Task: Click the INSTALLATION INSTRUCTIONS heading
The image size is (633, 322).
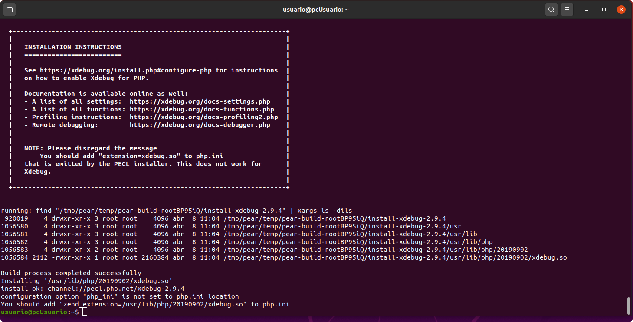Action: pos(73,47)
